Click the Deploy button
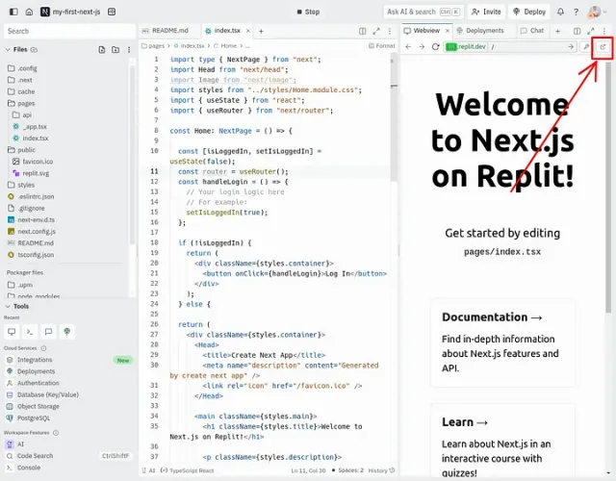Viewport: 616px width, 481px height. [529, 12]
